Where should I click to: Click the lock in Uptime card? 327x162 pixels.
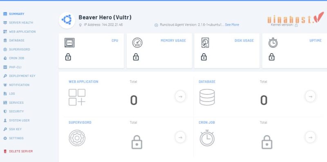[271, 57]
